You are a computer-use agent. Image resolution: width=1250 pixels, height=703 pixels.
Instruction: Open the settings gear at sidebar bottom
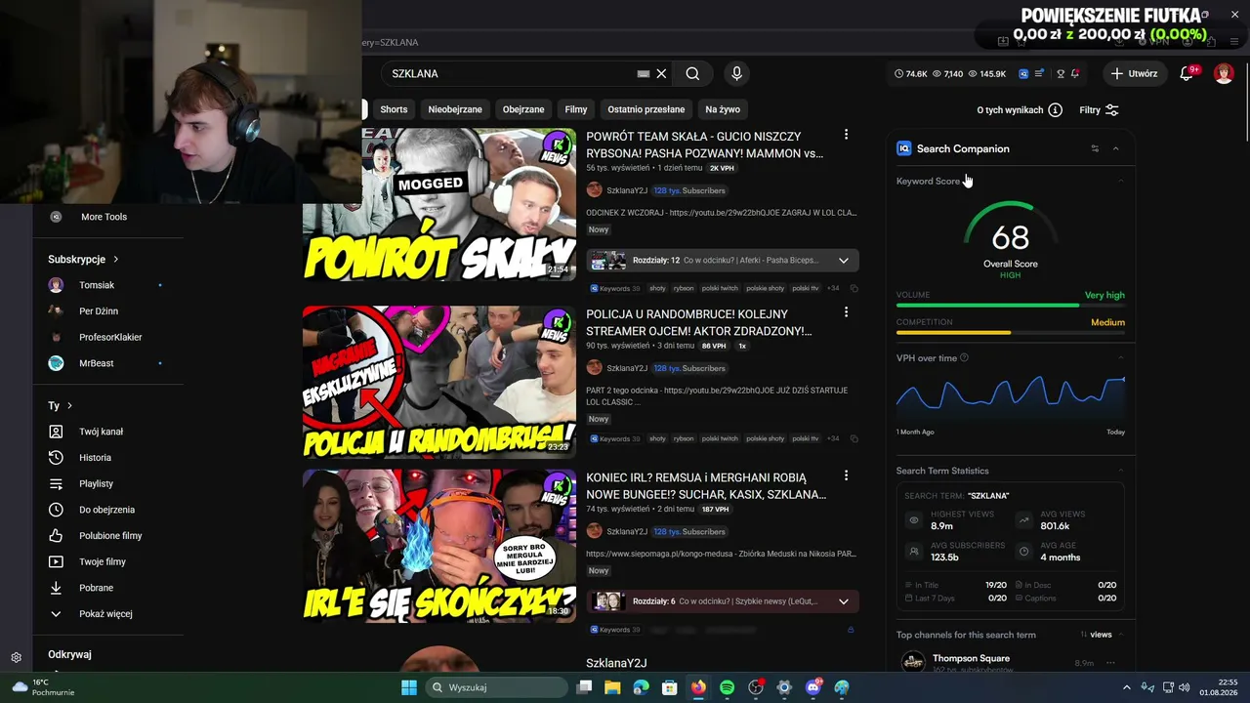[16, 657]
